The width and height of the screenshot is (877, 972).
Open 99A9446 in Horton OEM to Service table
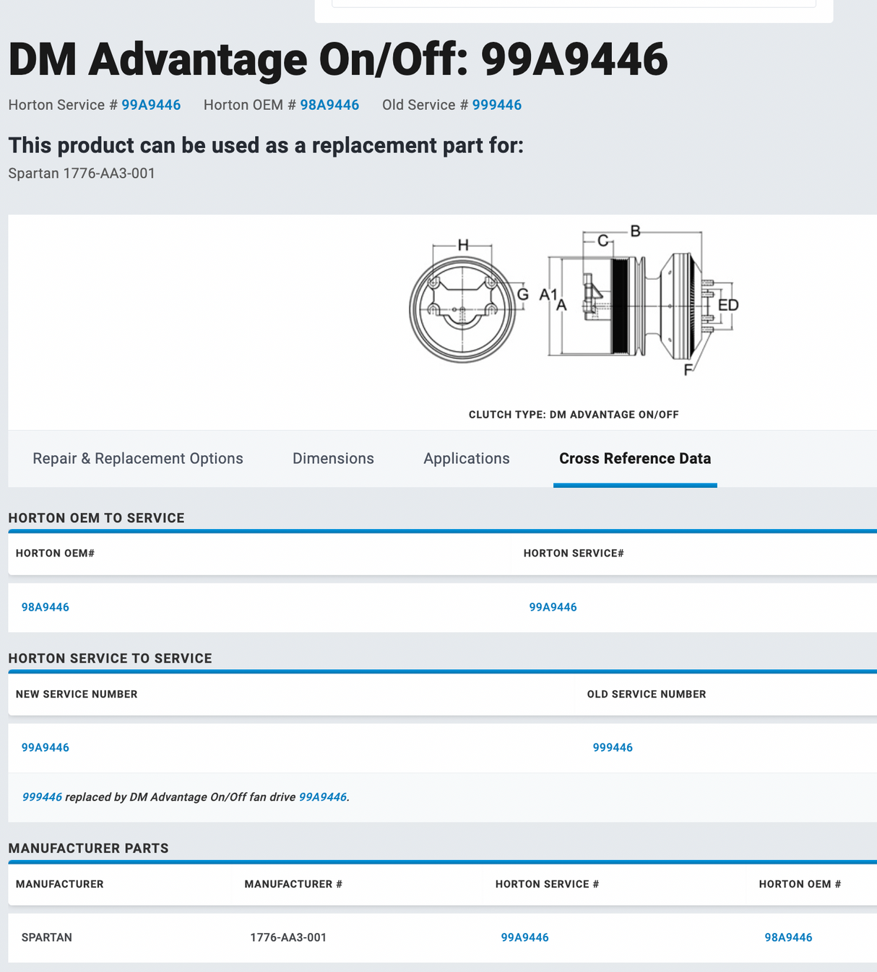[553, 607]
